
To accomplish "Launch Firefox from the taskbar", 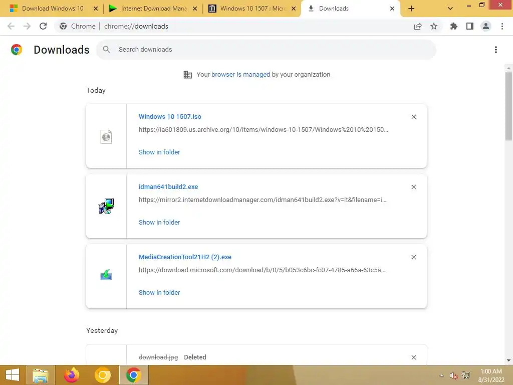I will 72,375.
